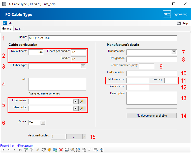This screenshot has width=191, height=153.
Task: Expand the Fiber color dropdown
Action: 76,109
